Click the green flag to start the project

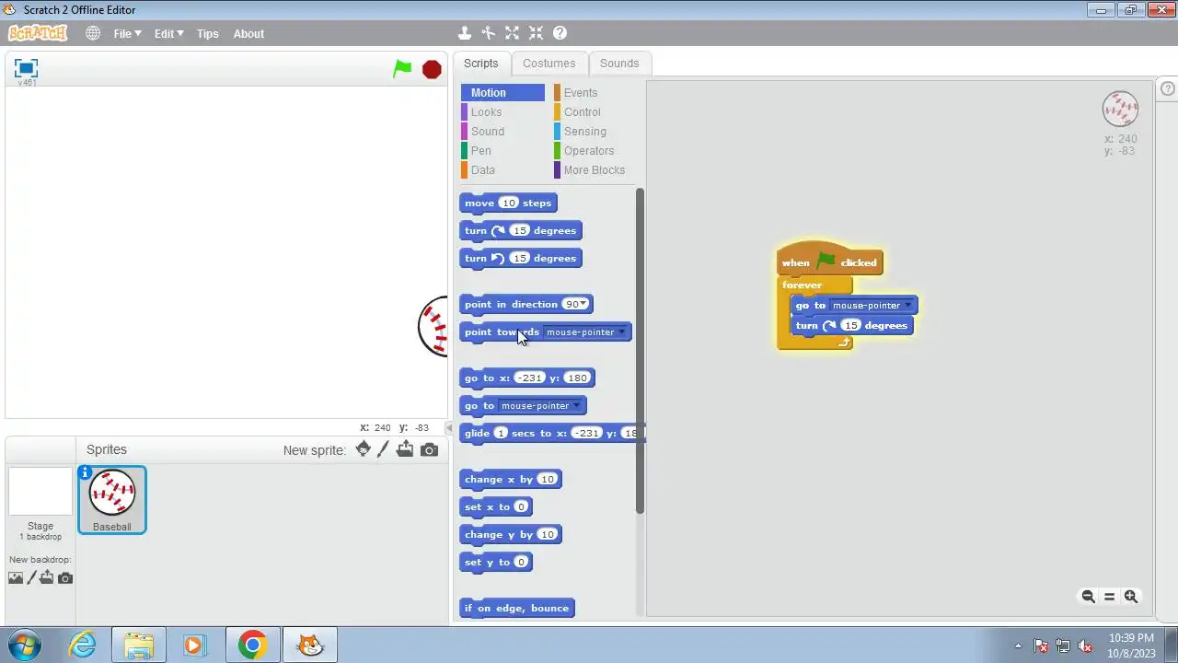pyautogui.click(x=403, y=68)
